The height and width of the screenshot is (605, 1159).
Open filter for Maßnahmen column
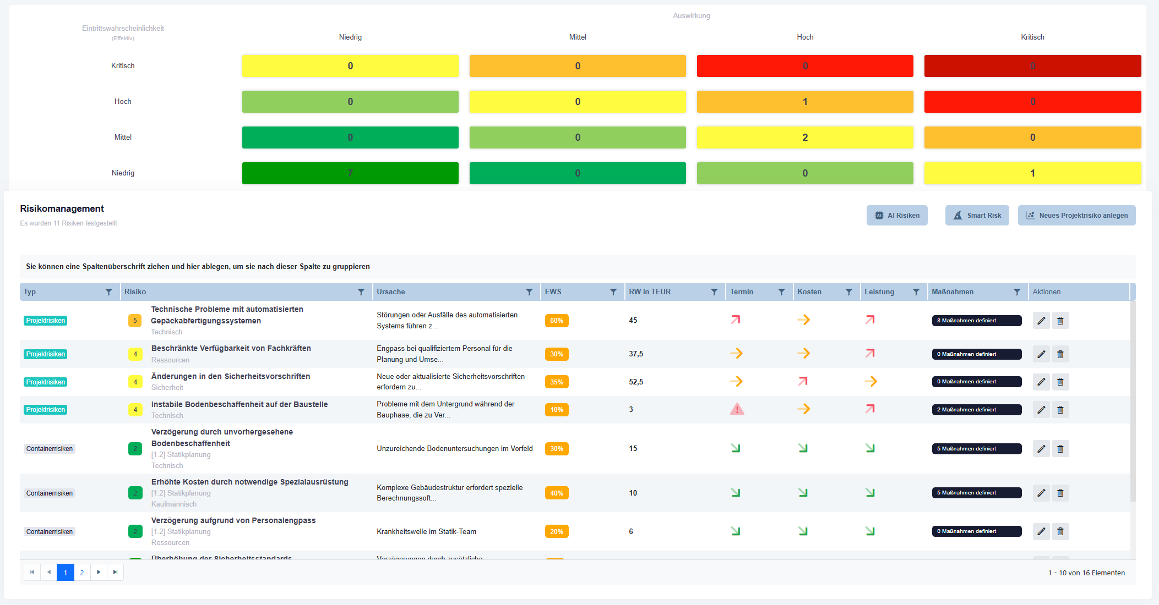[1017, 292]
